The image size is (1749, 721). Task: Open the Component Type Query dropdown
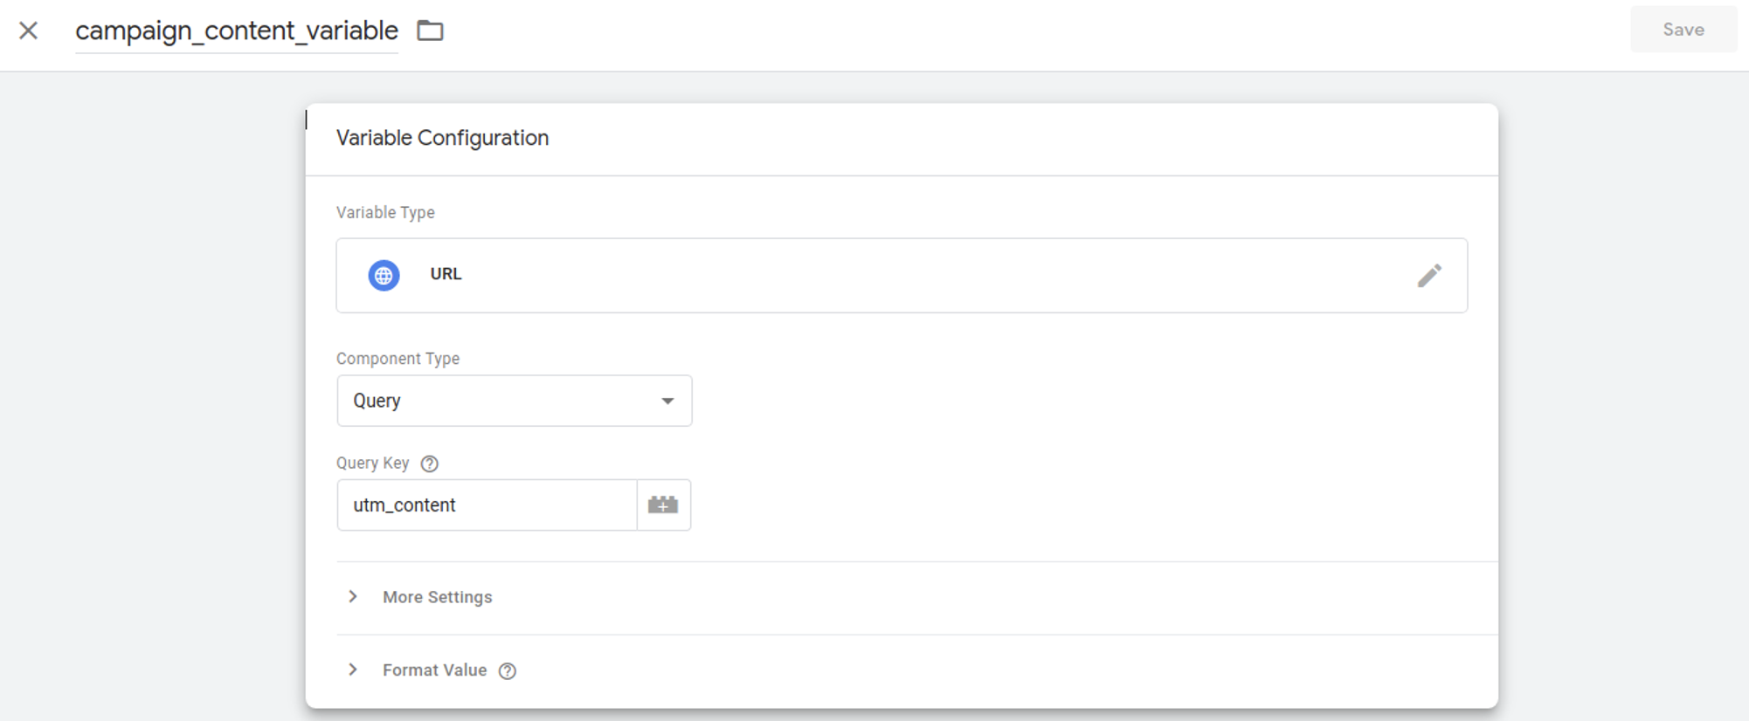coord(514,401)
